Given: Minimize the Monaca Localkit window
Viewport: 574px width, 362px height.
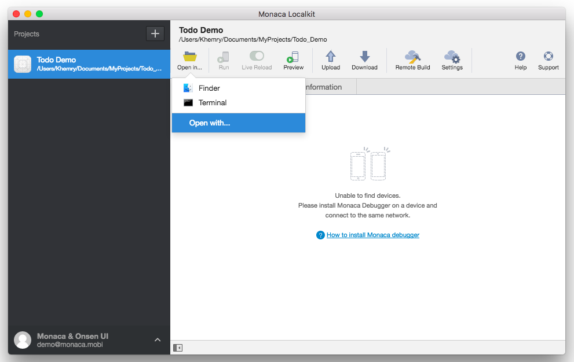Looking at the screenshot, I should (x=28, y=14).
